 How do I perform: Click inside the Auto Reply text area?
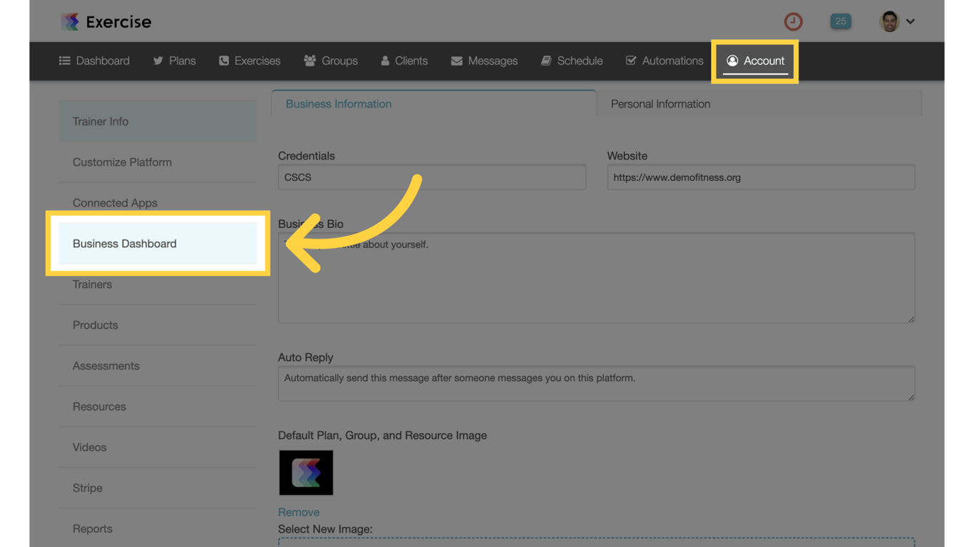(596, 383)
